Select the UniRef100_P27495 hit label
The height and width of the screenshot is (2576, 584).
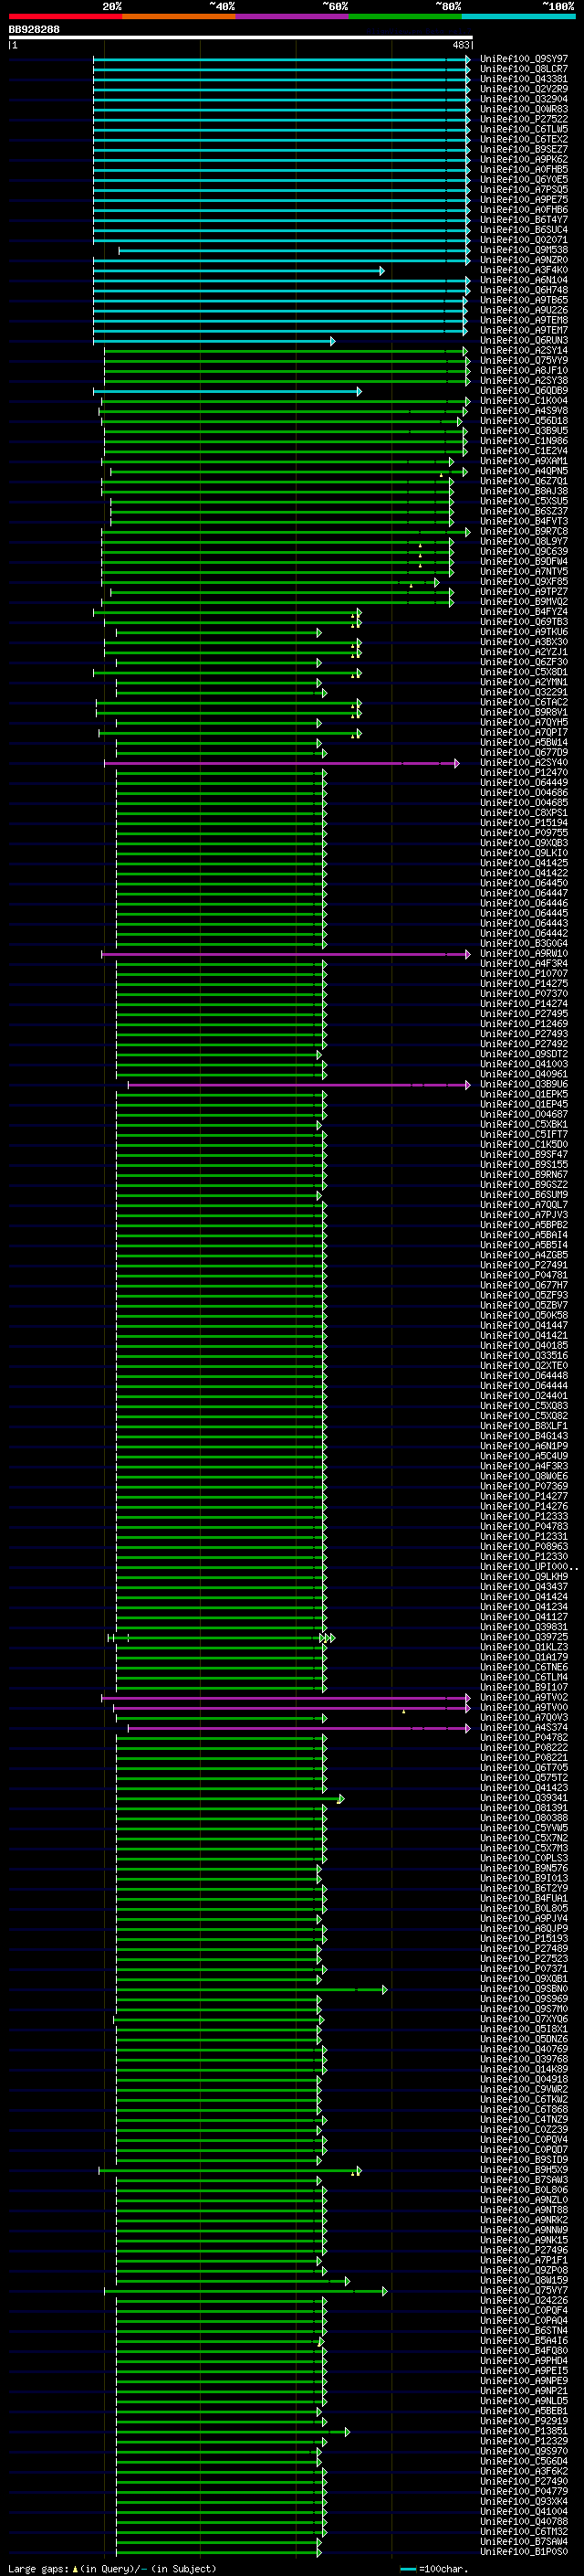524,1013
